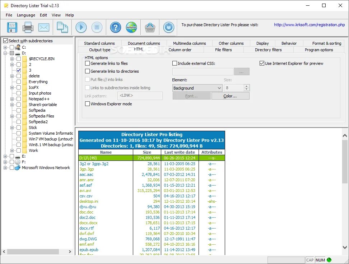Image resolution: width=349 pixels, height=264 pixels.
Task: Click the Size stepper up arrow
Action: tap(246, 86)
